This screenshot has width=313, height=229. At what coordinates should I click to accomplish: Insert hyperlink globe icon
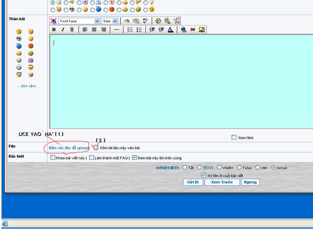click(x=184, y=30)
